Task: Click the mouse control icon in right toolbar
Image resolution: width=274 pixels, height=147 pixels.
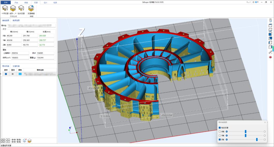Action: [270, 20]
